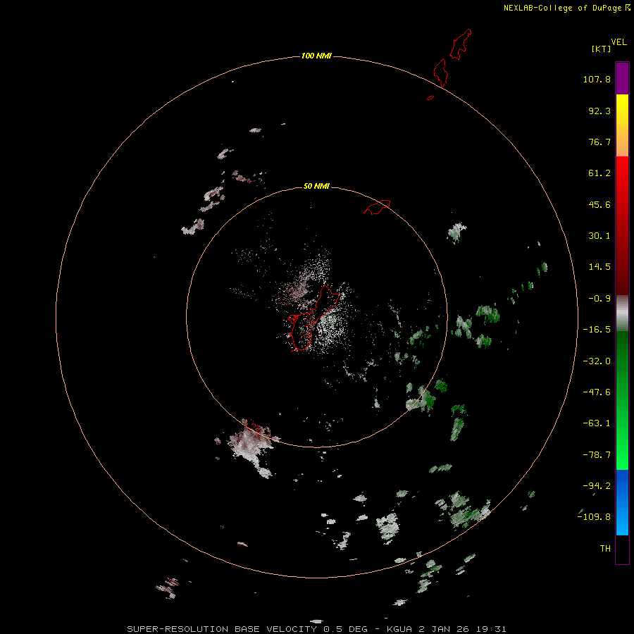This screenshot has height=634, width=634.
Task: Click the 92.3 legend value
Action: (599, 111)
